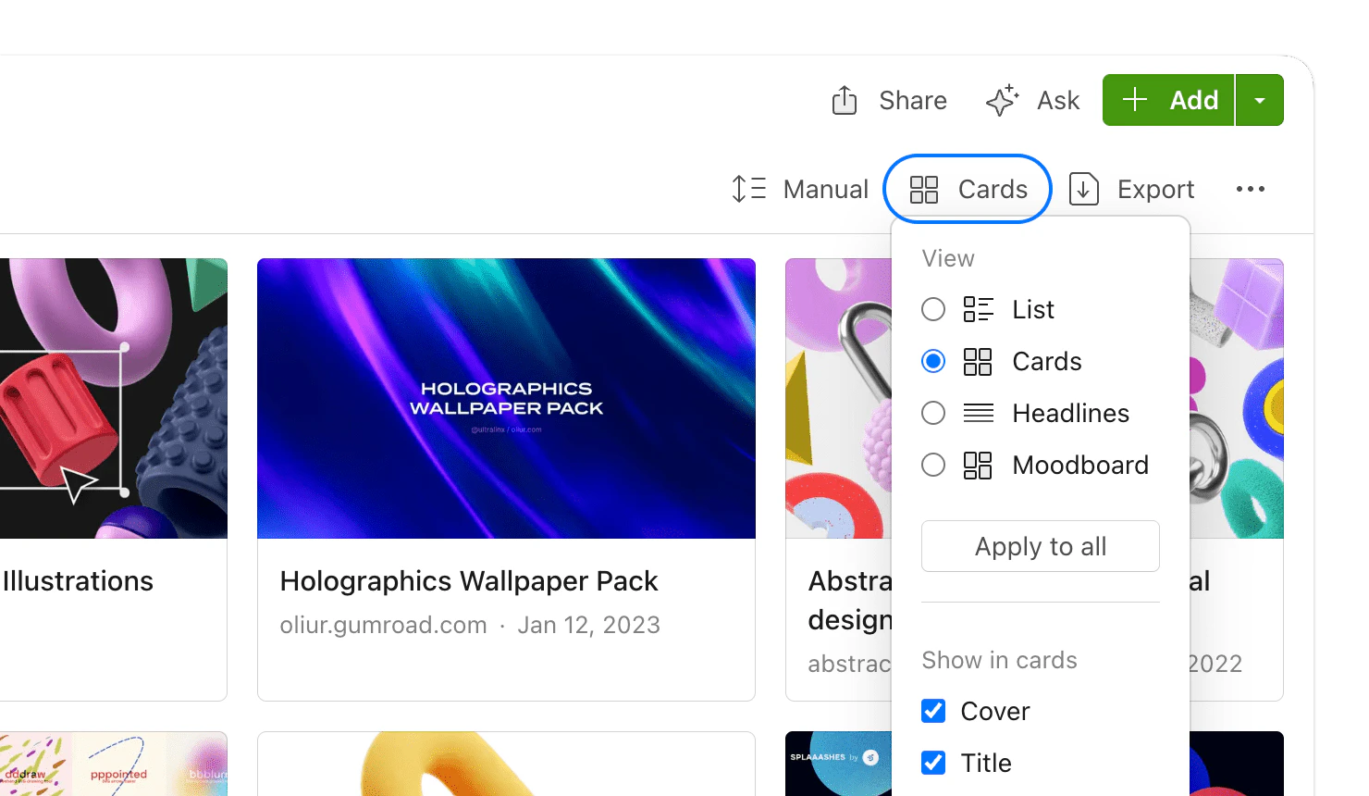Click the Cards view icon in menu

click(978, 361)
